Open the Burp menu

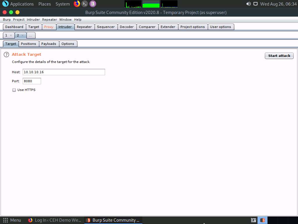pos(6,20)
